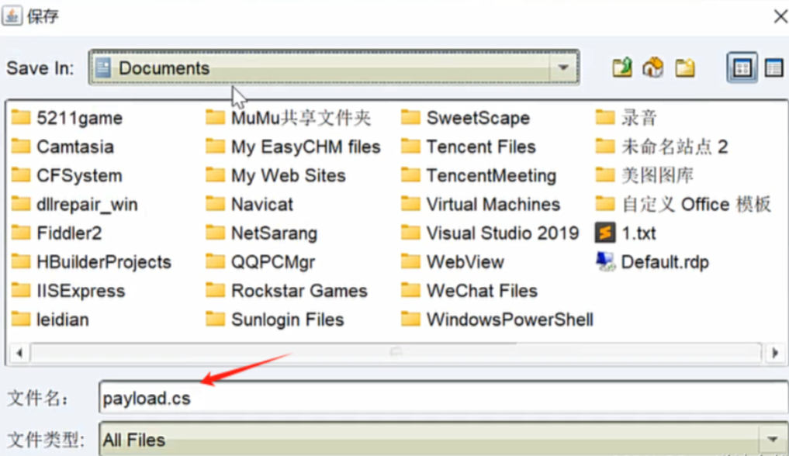
Task: Select the WebView folder
Action: [x=452, y=262]
